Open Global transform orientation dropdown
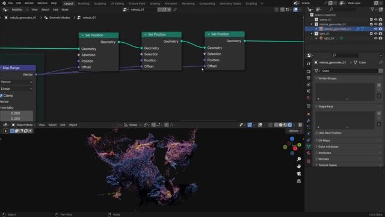 point(132,125)
